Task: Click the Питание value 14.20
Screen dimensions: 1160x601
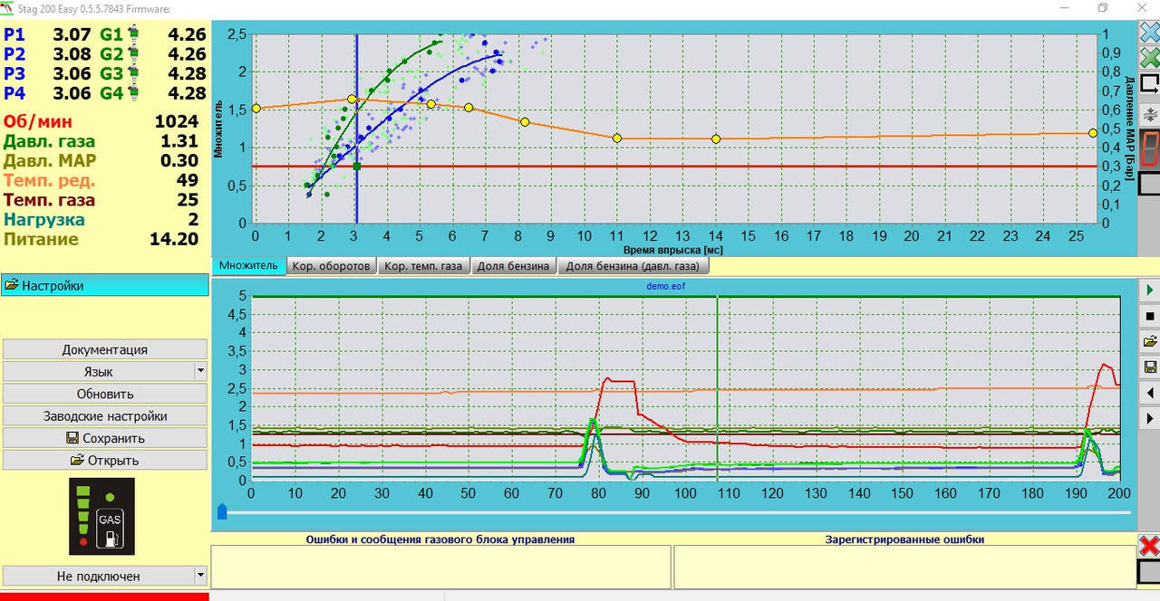Action: point(174,240)
